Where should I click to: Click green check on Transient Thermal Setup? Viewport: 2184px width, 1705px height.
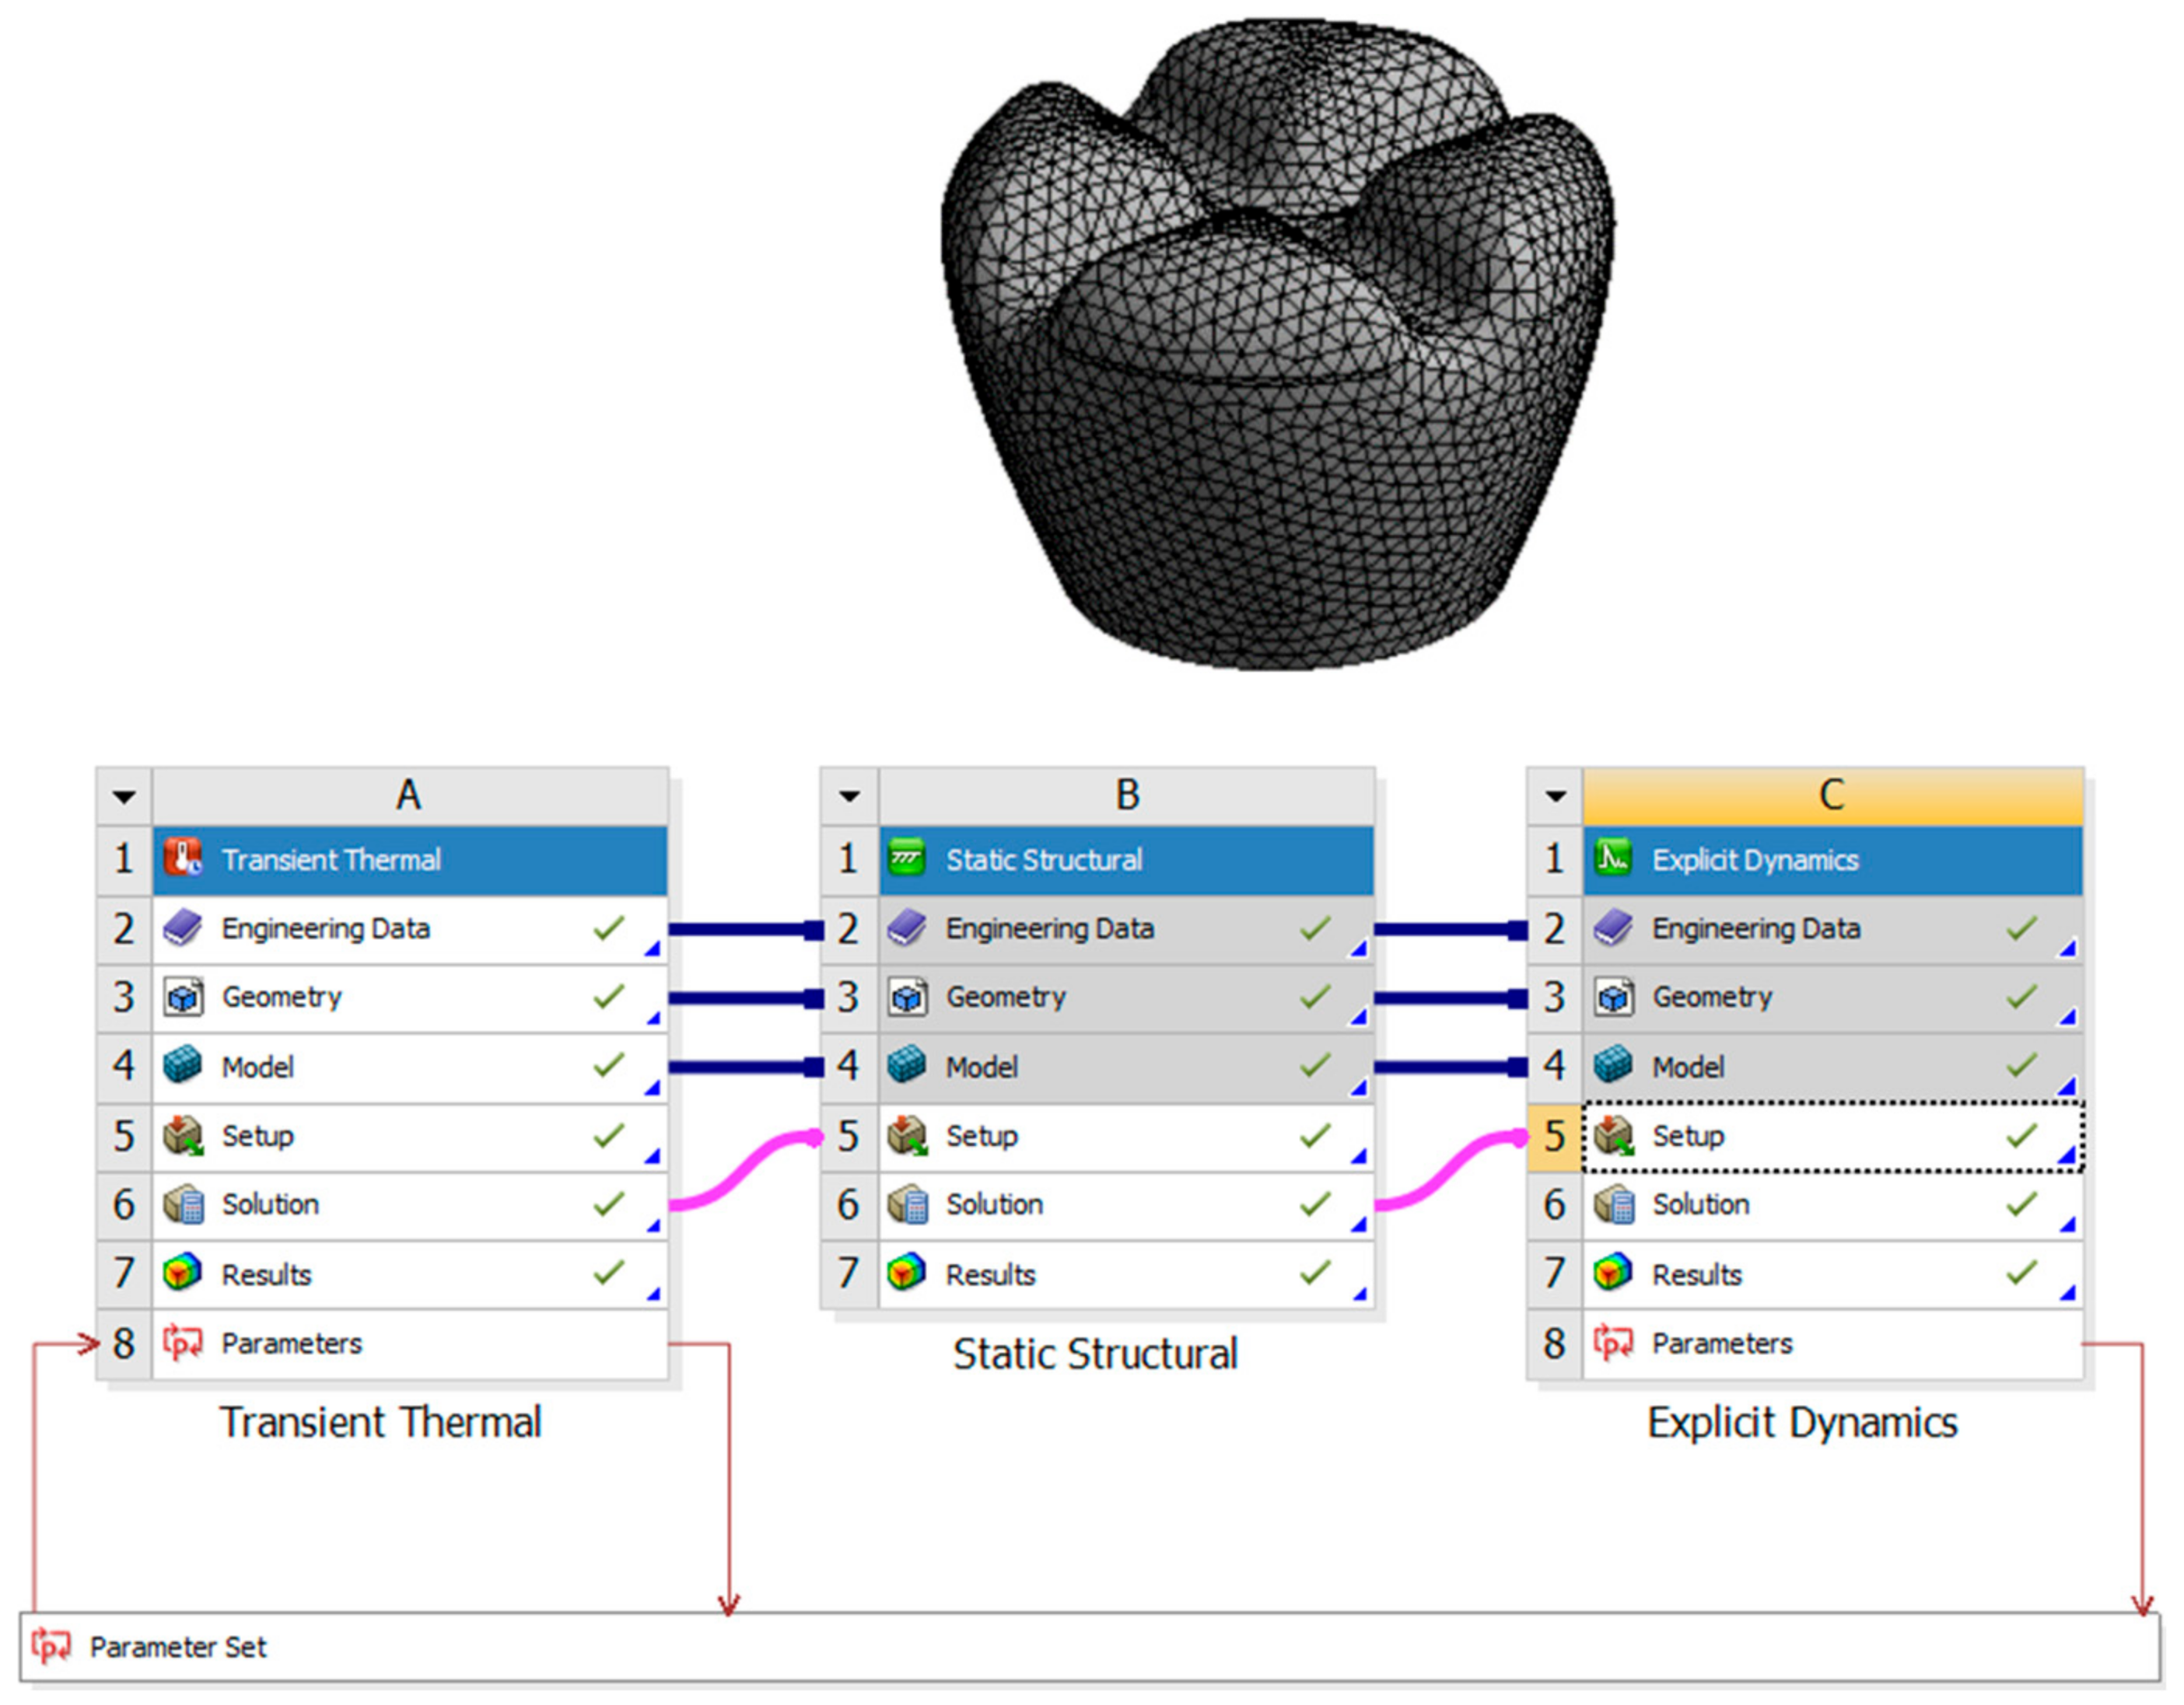click(x=608, y=1135)
